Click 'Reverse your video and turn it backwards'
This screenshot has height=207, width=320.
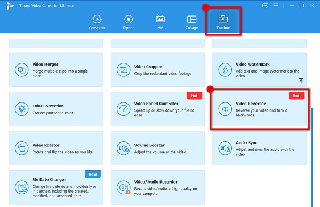[261, 113]
